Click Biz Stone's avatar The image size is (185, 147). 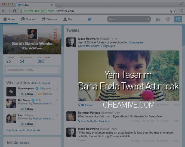coord(11,103)
